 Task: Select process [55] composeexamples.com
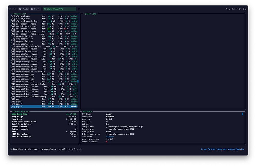(x=44, y=61)
